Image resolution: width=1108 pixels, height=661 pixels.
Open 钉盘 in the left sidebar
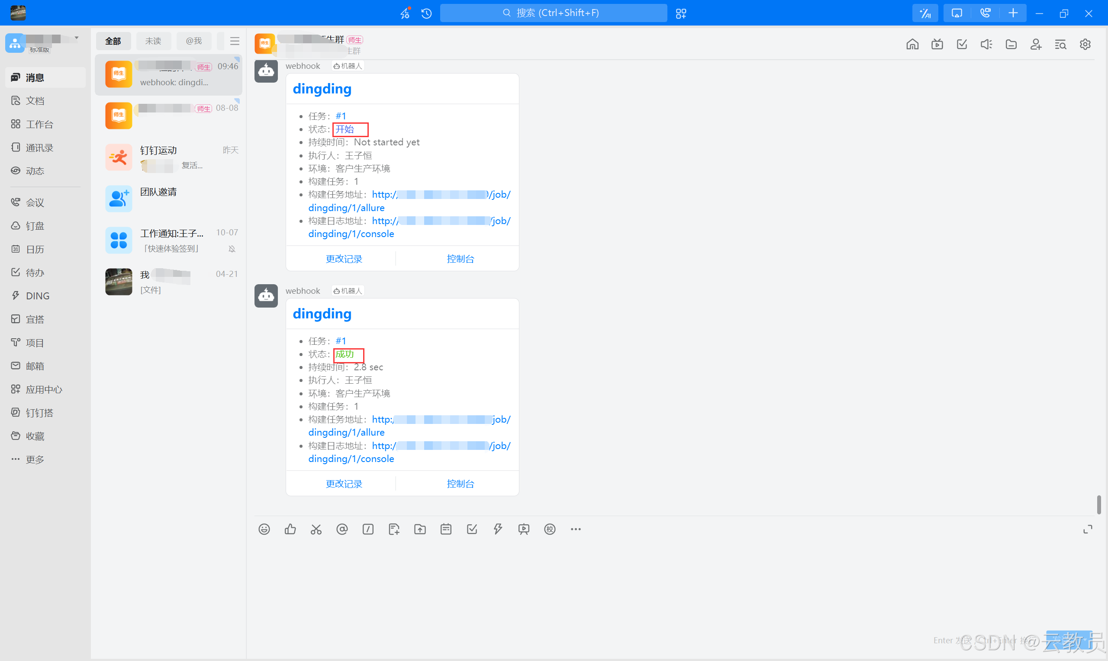point(45,226)
